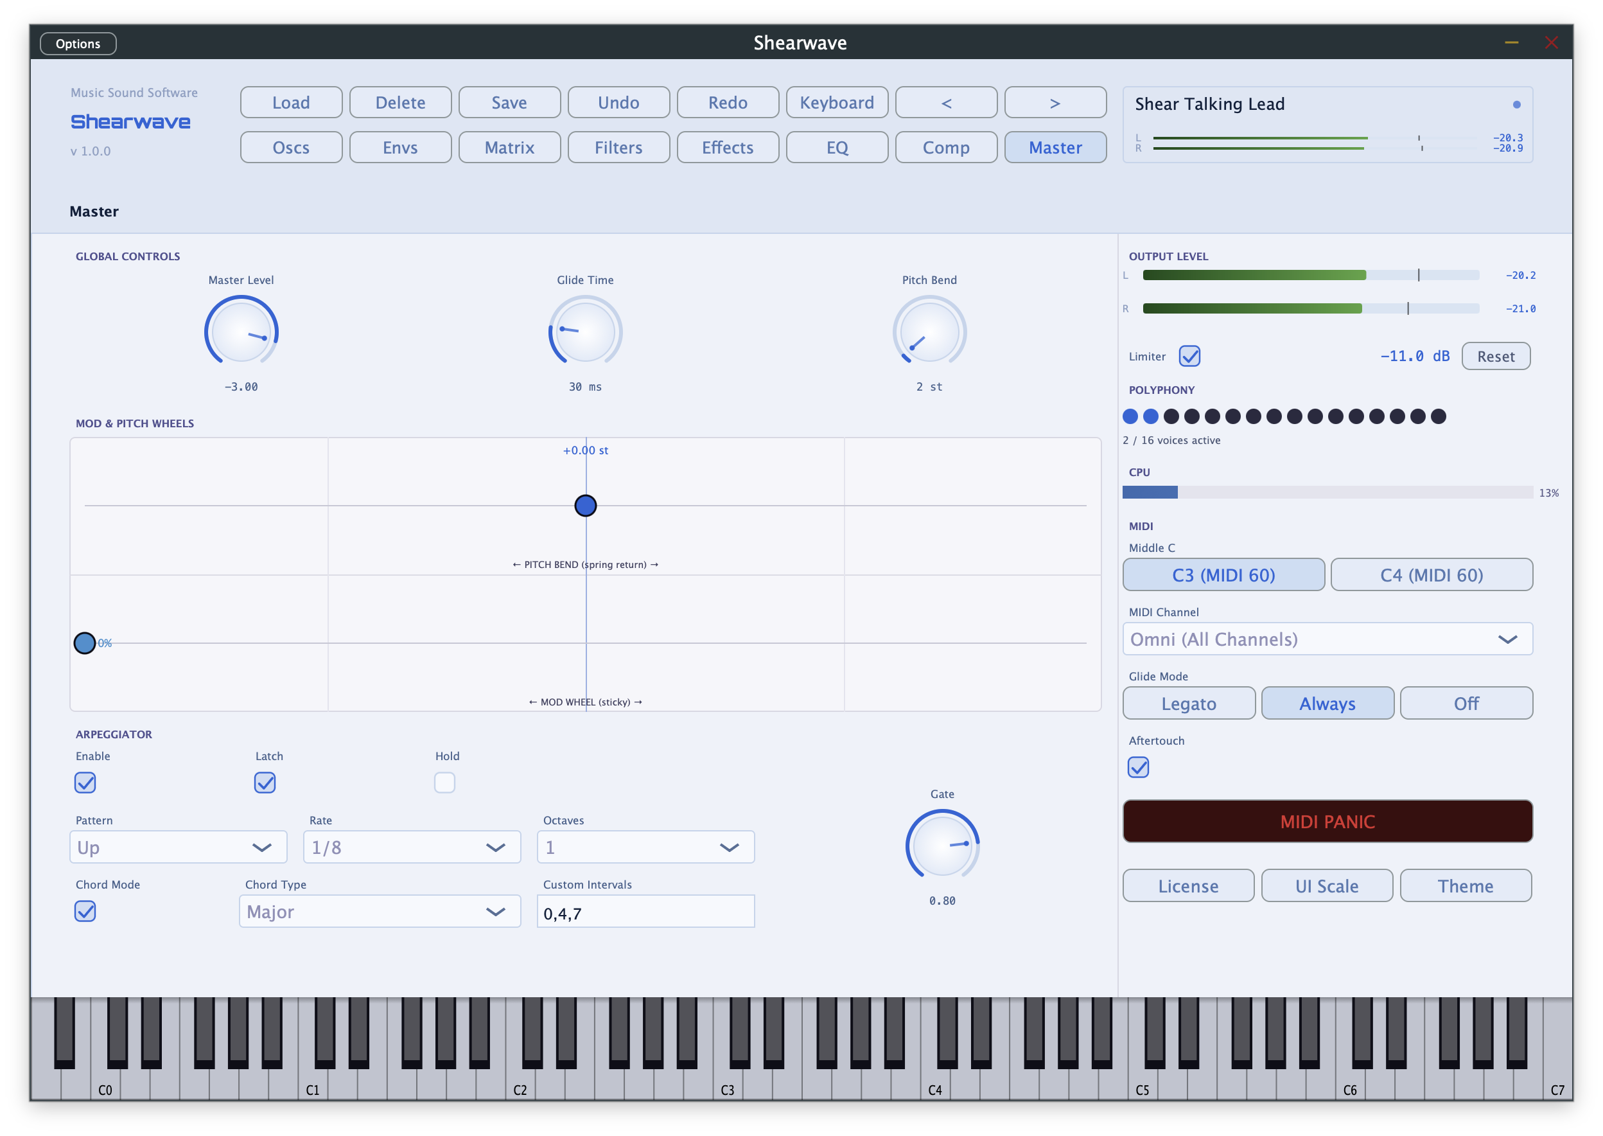Open the Options menu
The width and height of the screenshot is (1603, 1136).
pyautogui.click(x=78, y=43)
